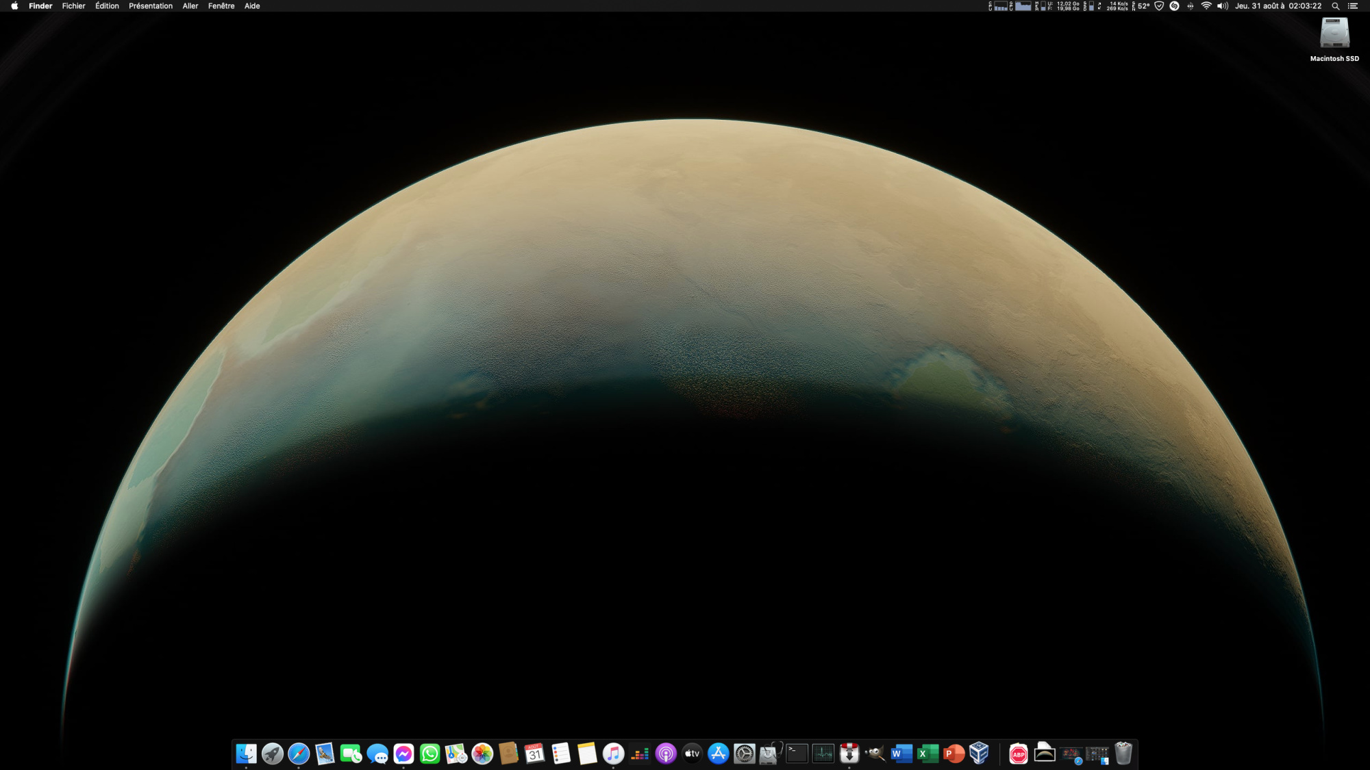Open Contacts brown book icon
The height and width of the screenshot is (770, 1370).
[508, 754]
